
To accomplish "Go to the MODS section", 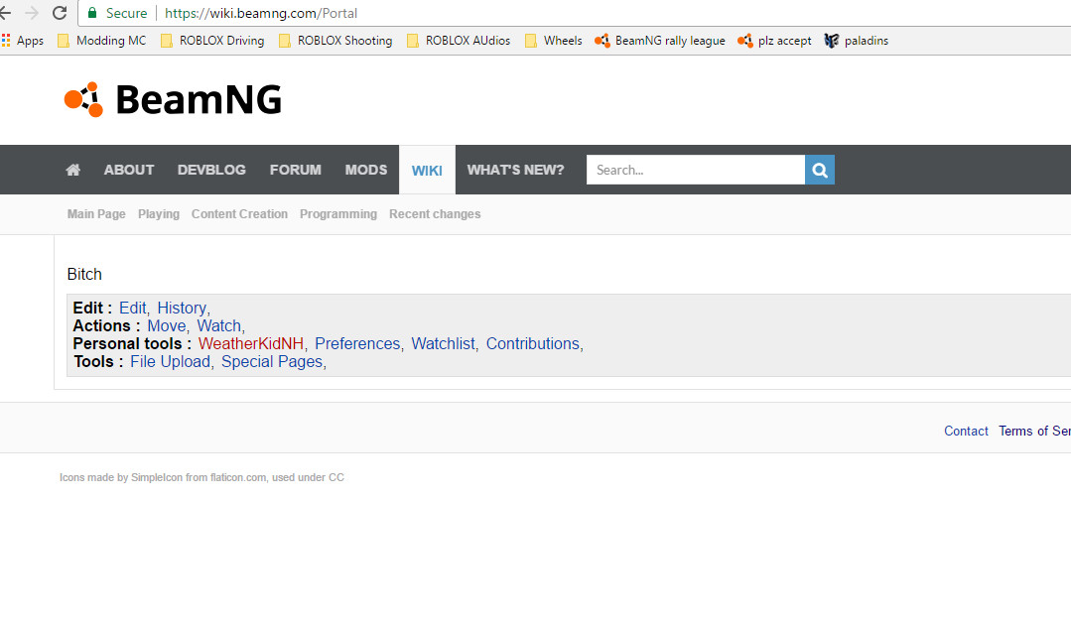I will click(x=366, y=170).
